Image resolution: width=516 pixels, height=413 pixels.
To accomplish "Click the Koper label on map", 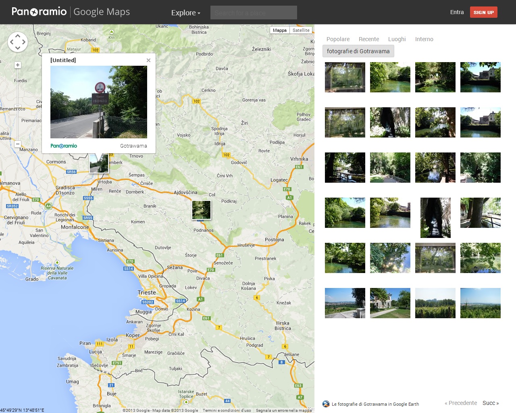I will pyautogui.click(x=133, y=335).
